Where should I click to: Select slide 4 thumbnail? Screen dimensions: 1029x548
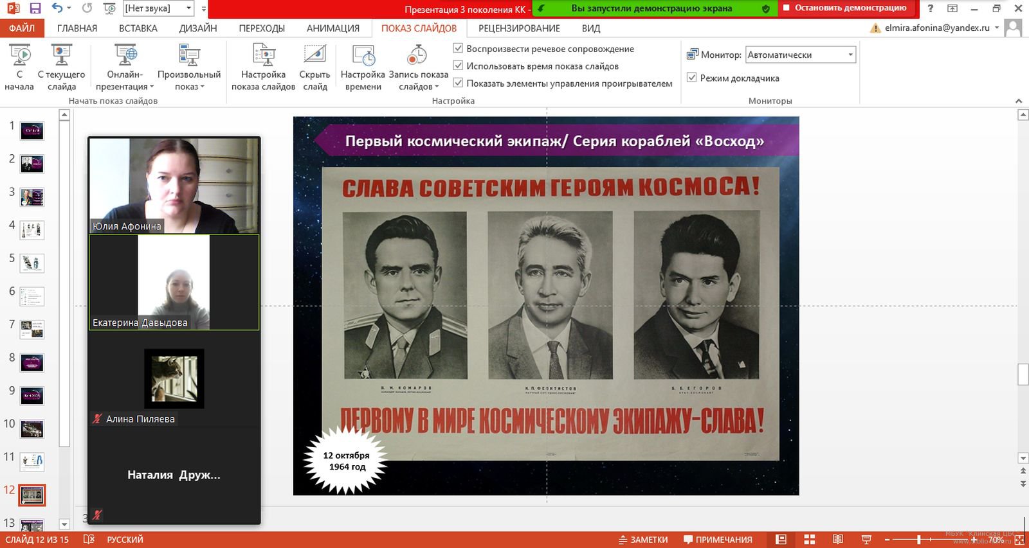[32, 230]
